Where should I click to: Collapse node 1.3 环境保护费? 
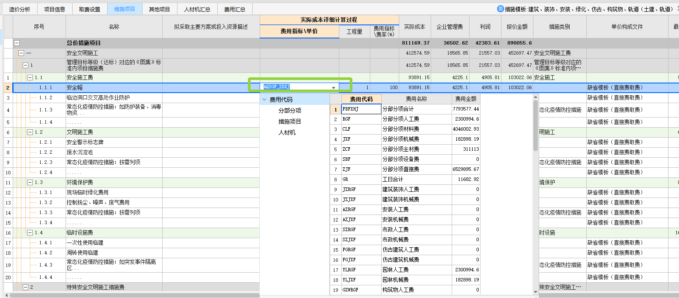(30, 182)
